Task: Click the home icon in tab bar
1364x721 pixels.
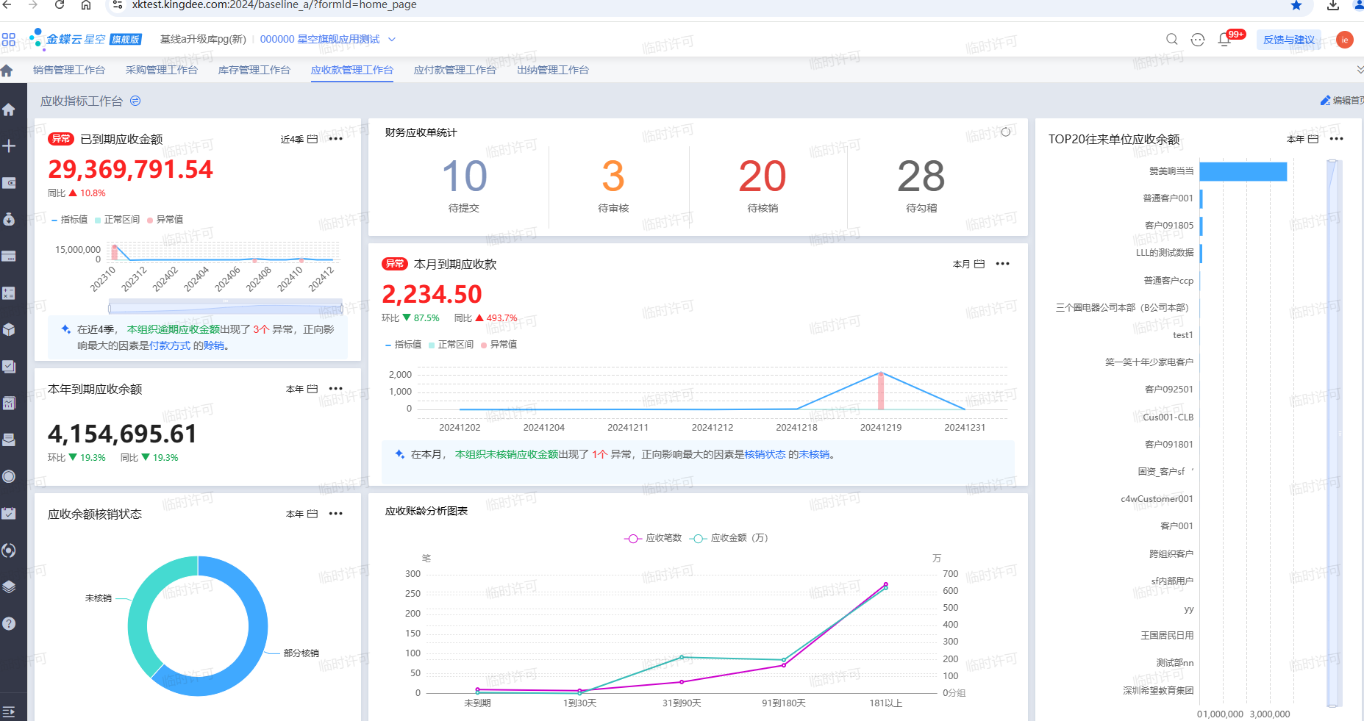Action: pos(7,71)
